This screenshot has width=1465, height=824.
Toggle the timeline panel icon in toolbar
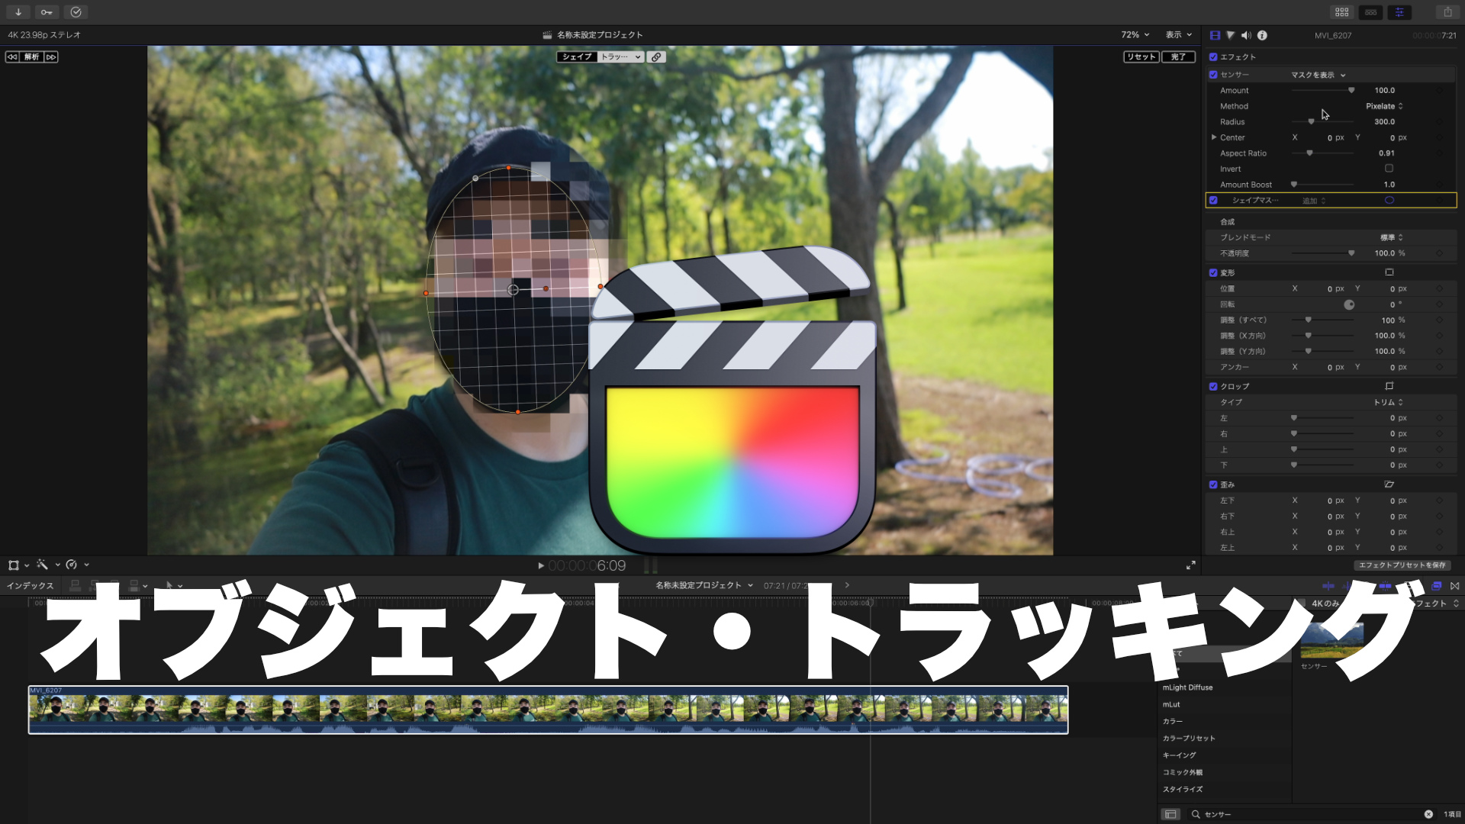[x=1370, y=12]
